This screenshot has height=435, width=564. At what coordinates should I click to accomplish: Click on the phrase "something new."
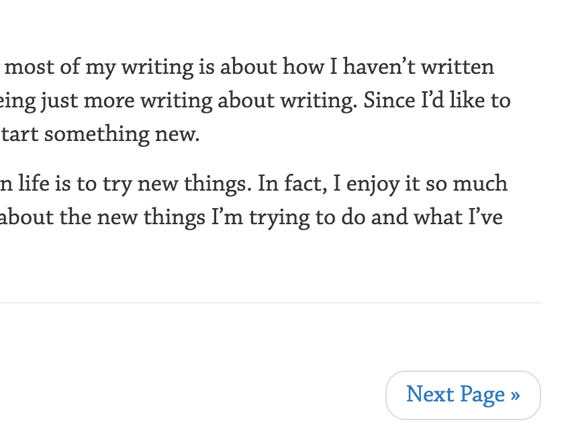click(x=122, y=135)
